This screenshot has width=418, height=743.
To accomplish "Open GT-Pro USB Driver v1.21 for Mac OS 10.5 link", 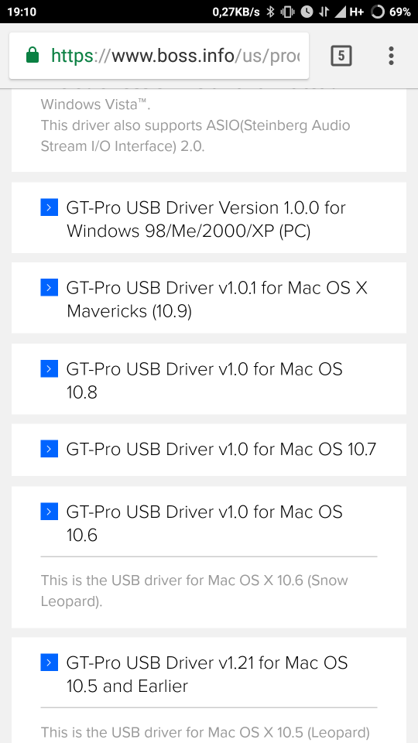I will 207,674.
